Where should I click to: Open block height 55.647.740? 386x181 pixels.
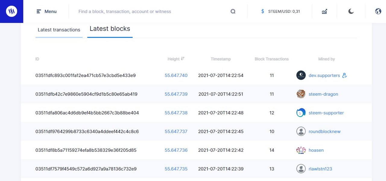point(176,76)
